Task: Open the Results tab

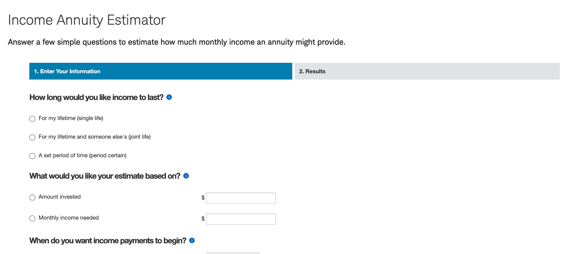Action: [427, 71]
